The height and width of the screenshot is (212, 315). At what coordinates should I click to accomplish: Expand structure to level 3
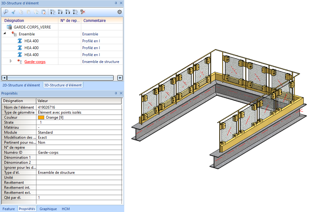coord(68,12)
